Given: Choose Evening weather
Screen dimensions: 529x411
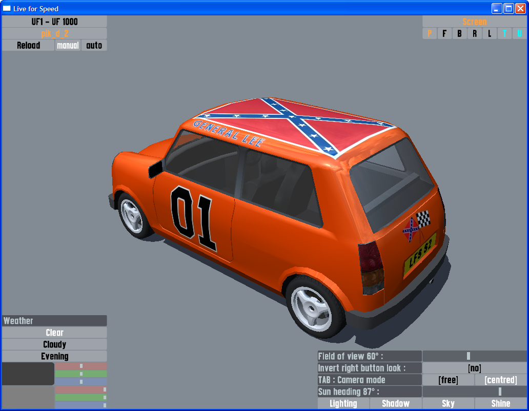Looking at the screenshot, I should pos(54,356).
